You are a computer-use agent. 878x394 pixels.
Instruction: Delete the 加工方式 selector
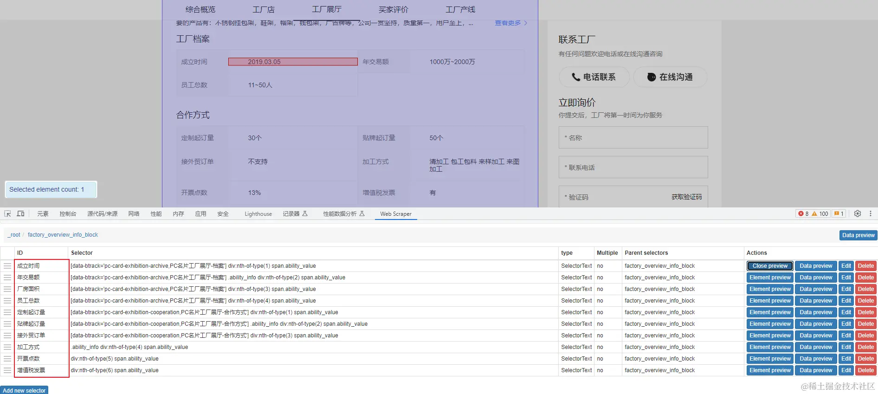(865, 347)
